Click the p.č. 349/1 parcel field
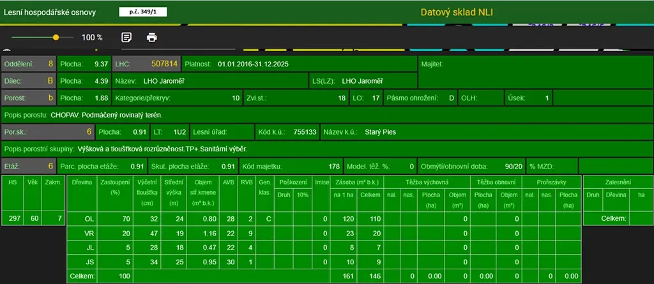Image resolution: width=654 pixels, height=284 pixels. point(142,12)
